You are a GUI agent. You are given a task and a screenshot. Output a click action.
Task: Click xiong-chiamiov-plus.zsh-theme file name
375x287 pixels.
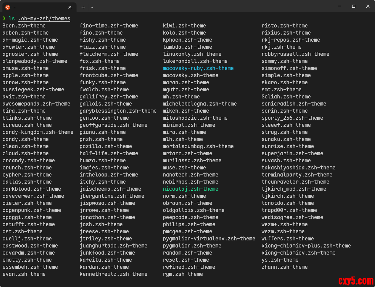306,246
